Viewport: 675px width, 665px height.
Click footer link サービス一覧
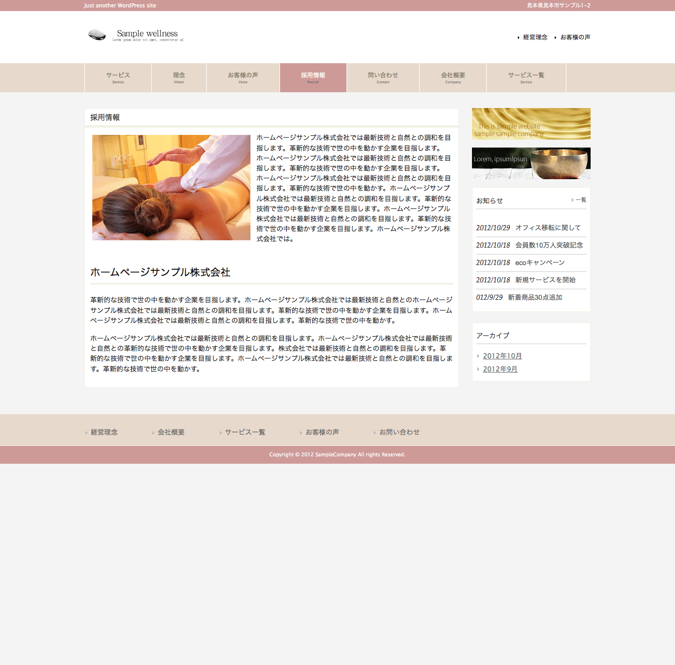(245, 432)
